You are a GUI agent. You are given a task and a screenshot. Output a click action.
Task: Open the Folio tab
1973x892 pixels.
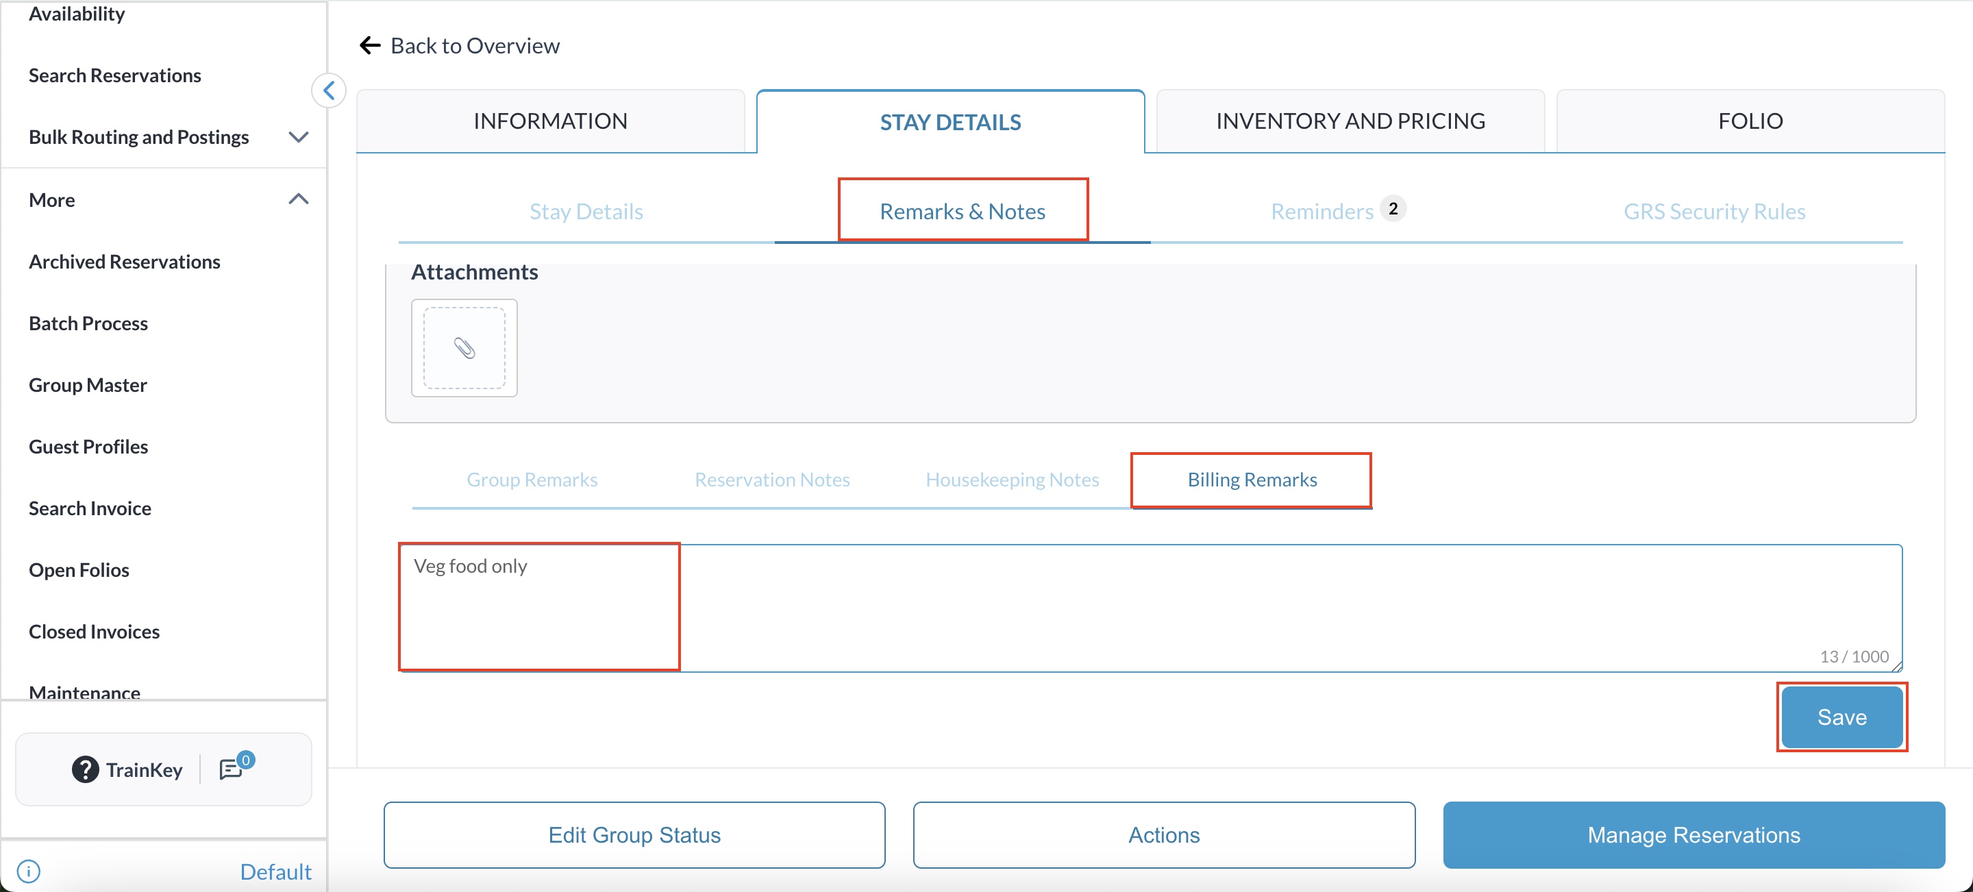(1750, 121)
